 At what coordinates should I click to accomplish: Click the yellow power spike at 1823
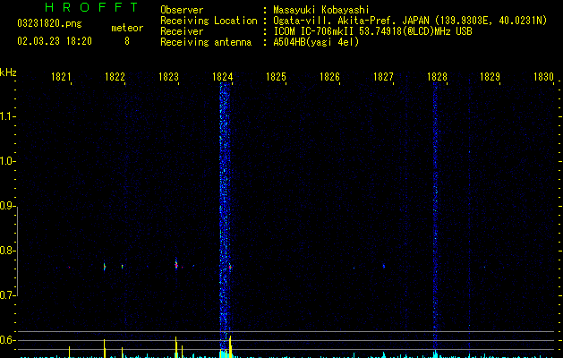coord(176,347)
